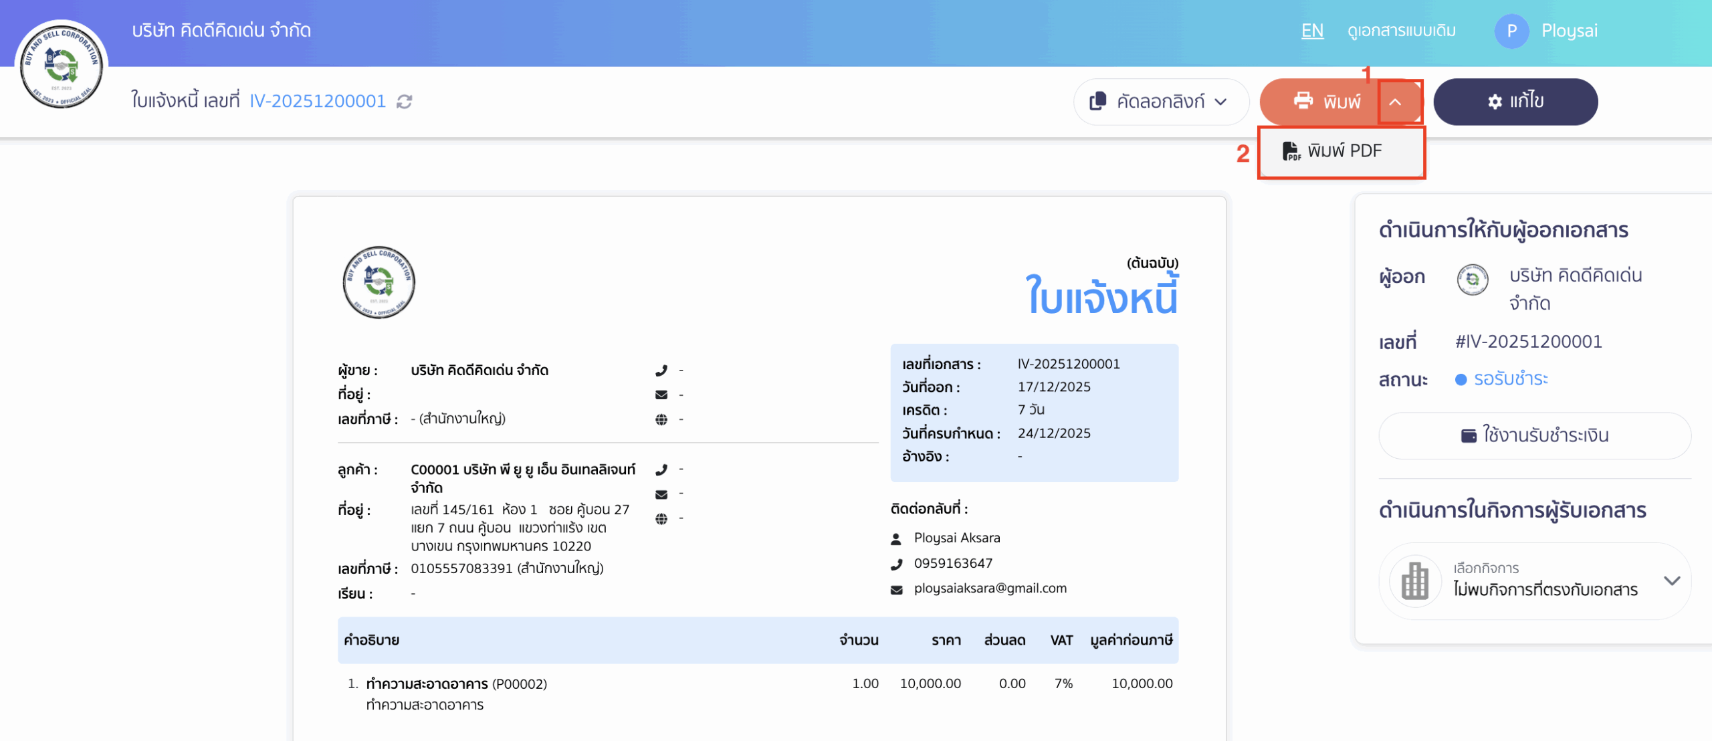This screenshot has height=741, width=1712.
Task: Open ดูเอกสารแบบเดิม in top bar
Action: (1402, 30)
